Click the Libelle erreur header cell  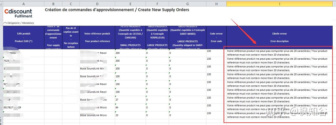[279, 37]
